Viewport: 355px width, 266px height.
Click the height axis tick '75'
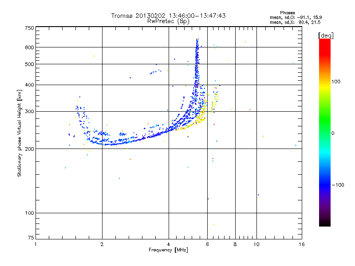tap(31, 238)
